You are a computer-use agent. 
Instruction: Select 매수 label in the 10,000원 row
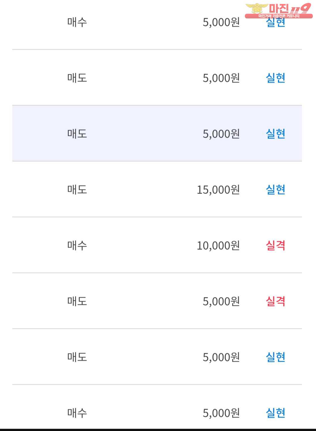[x=77, y=245]
